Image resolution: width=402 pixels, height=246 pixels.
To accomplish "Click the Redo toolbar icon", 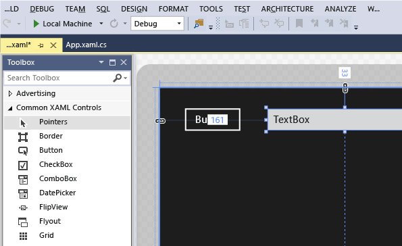I will (7, 24).
